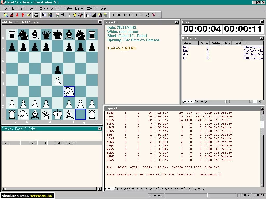Click Engine info scrollbar up arrow

pyautogui.click(x=262, y=112)
